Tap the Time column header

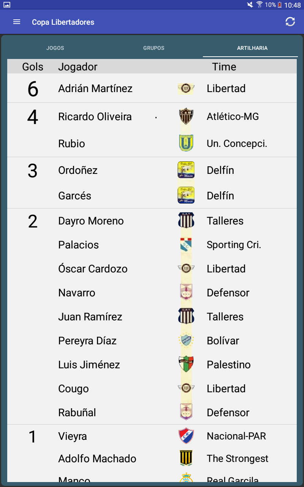point(224,67)
